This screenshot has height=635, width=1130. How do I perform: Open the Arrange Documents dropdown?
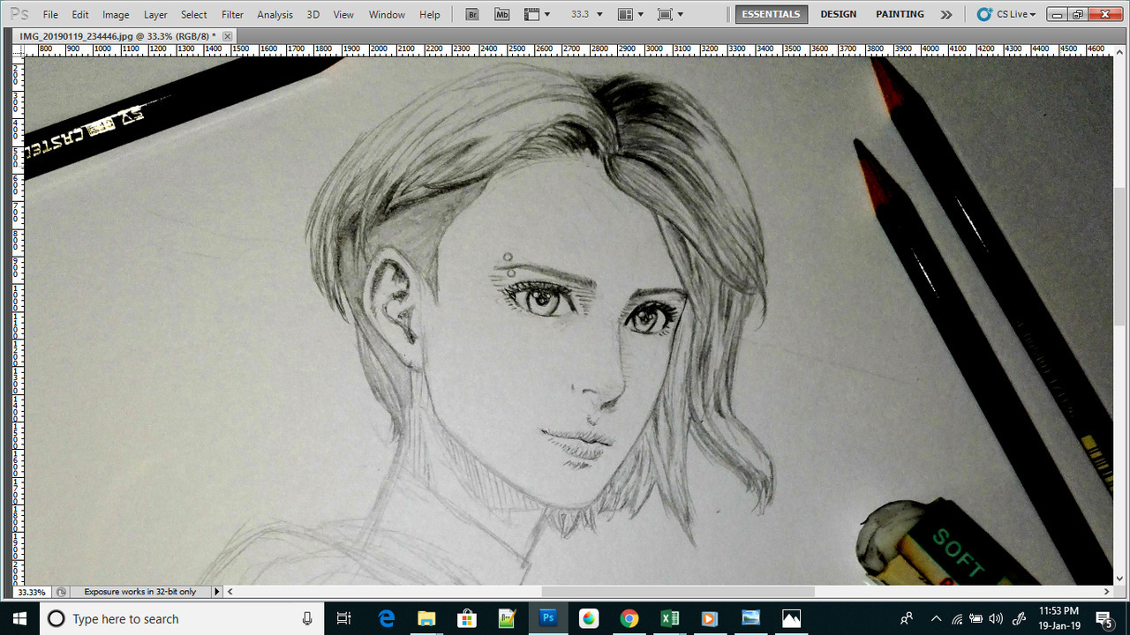[630, 14]
